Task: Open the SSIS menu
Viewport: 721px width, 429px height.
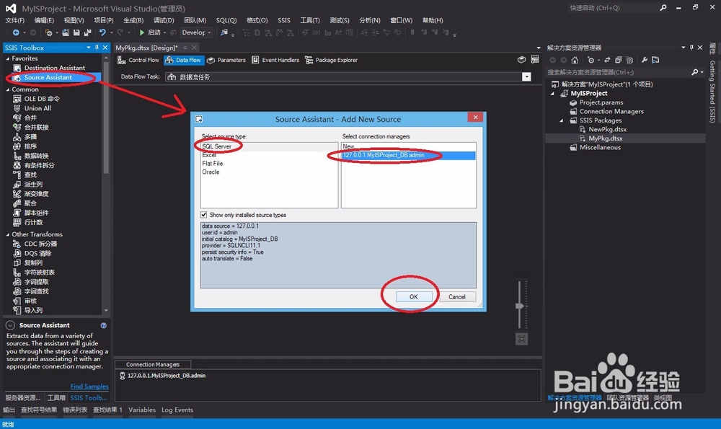Action: tap(284, 20)
